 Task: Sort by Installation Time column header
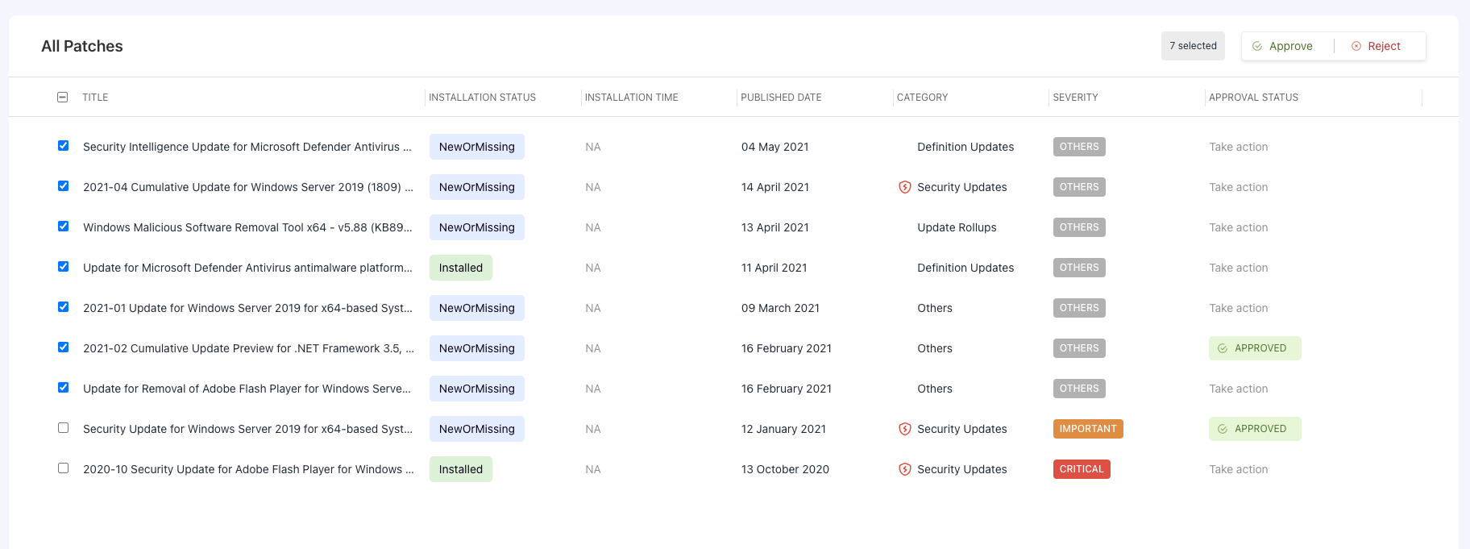pyautogui.click(x=631, y=98)
